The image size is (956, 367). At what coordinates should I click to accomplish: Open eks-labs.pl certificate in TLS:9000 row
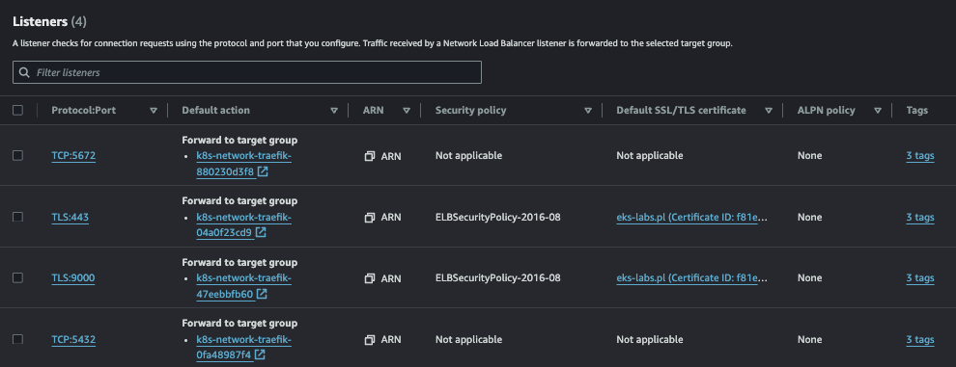[691, 278]
